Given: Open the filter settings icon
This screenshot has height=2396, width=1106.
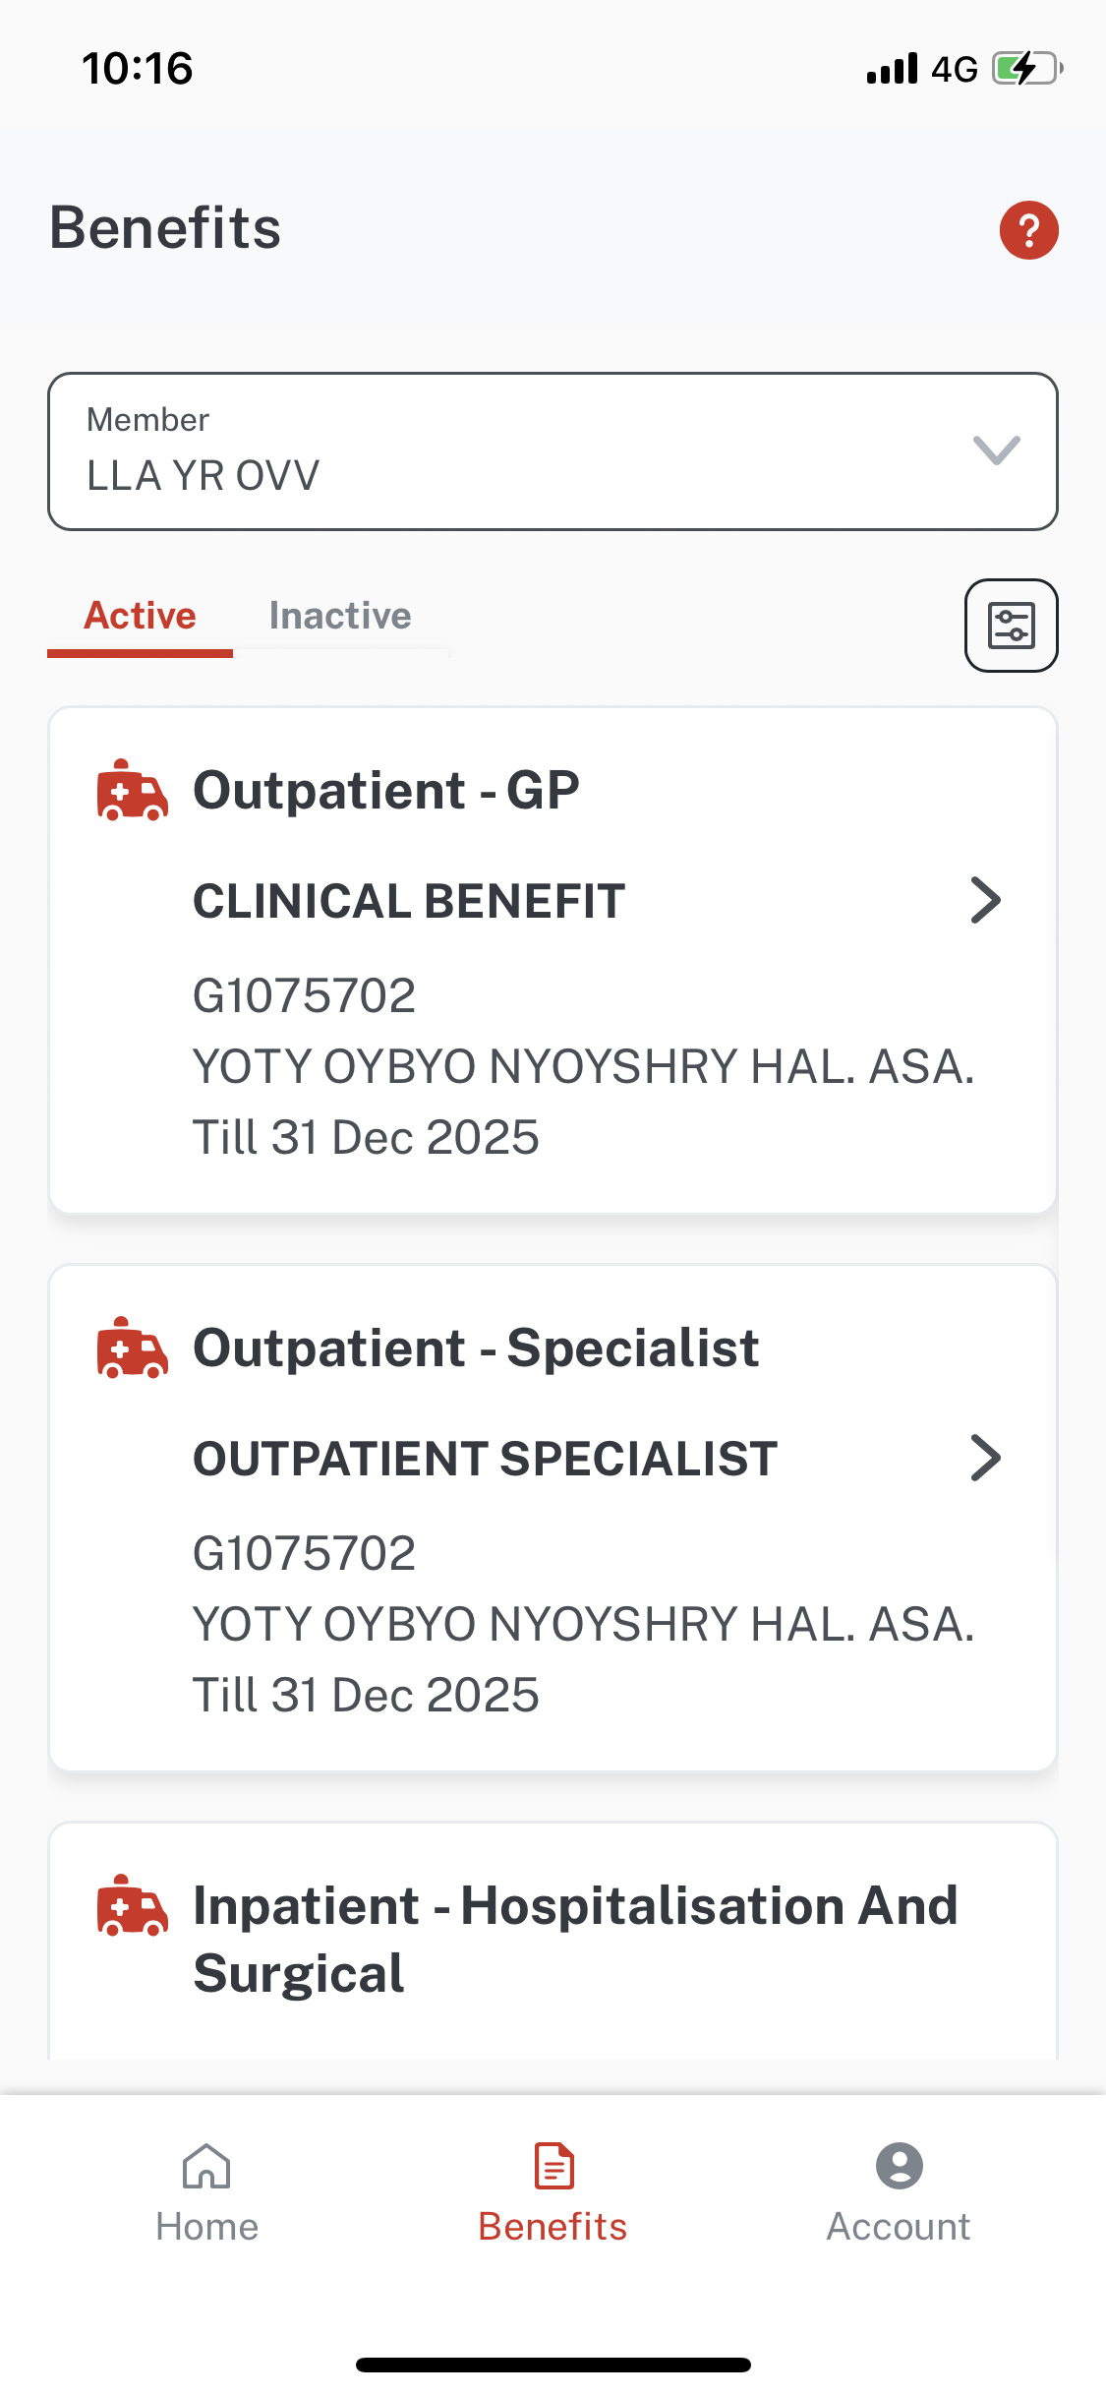Looking at the screenshot, I should pos(1011,626).
